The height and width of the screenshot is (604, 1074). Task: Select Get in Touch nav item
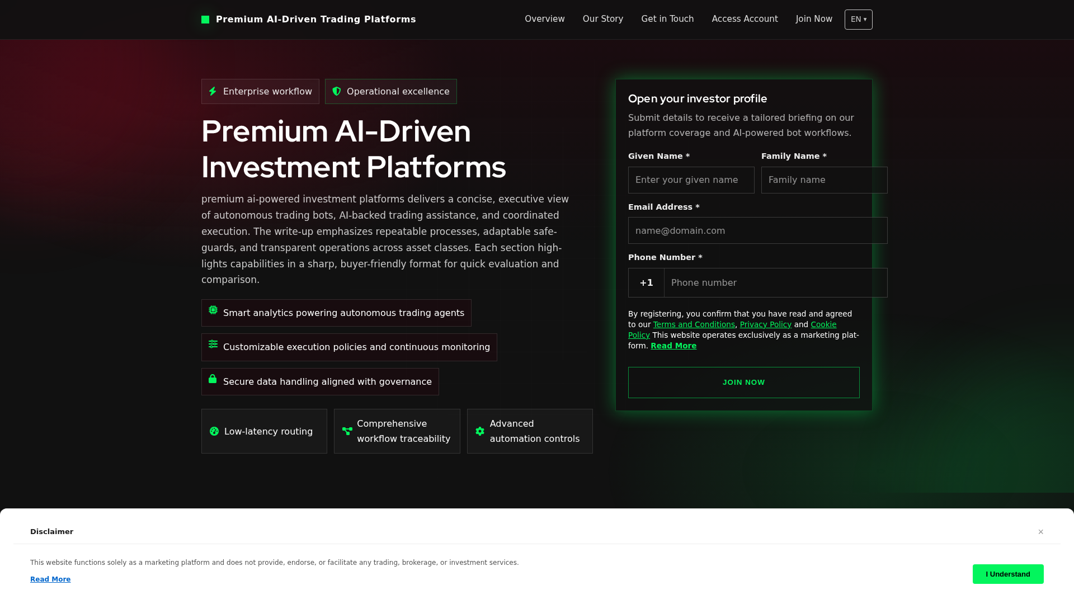coord(667,19)
